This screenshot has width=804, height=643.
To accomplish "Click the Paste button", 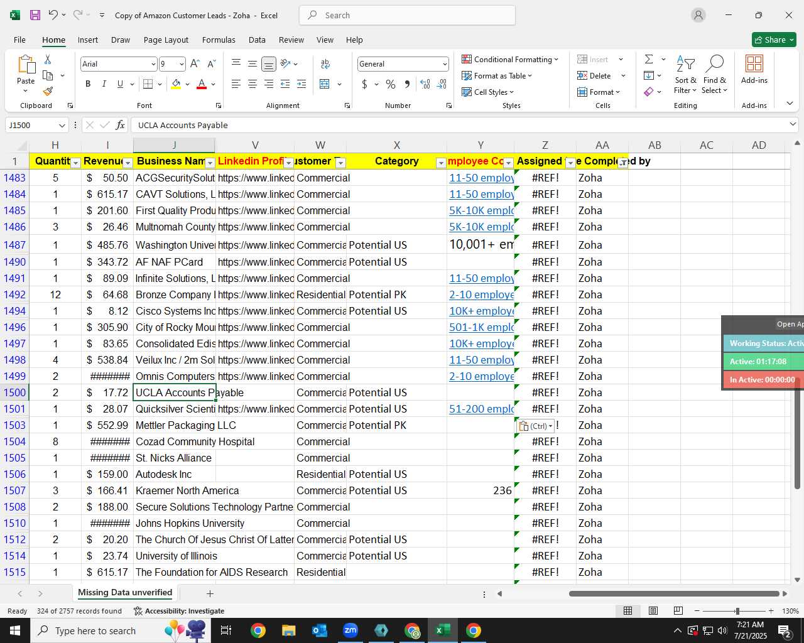I will coord(26,74).
